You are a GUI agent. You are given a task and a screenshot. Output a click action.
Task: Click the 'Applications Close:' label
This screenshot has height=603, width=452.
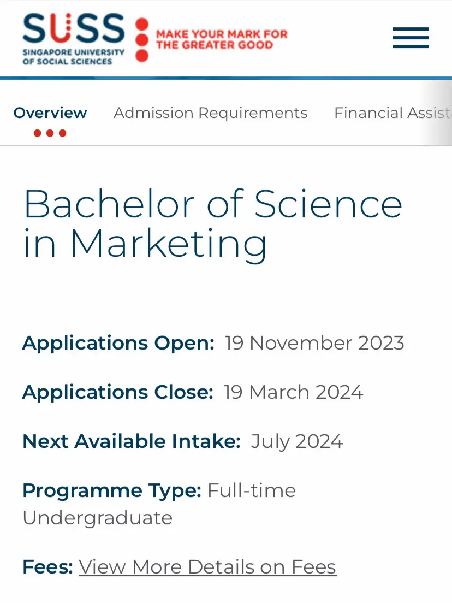(117, 392)
